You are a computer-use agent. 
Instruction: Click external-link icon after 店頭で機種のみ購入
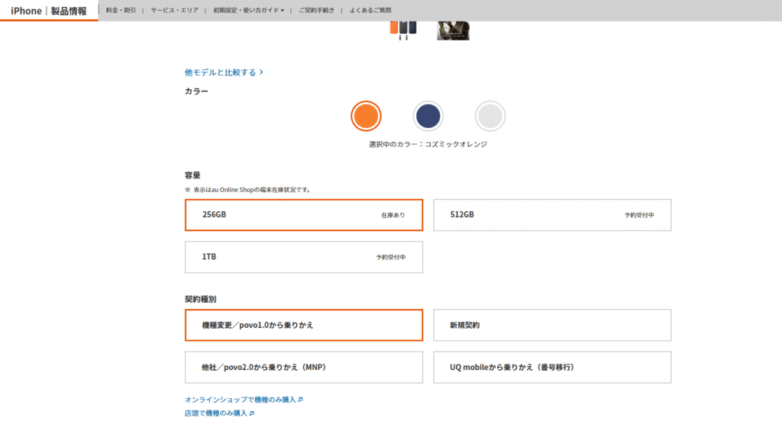[252, 413]
